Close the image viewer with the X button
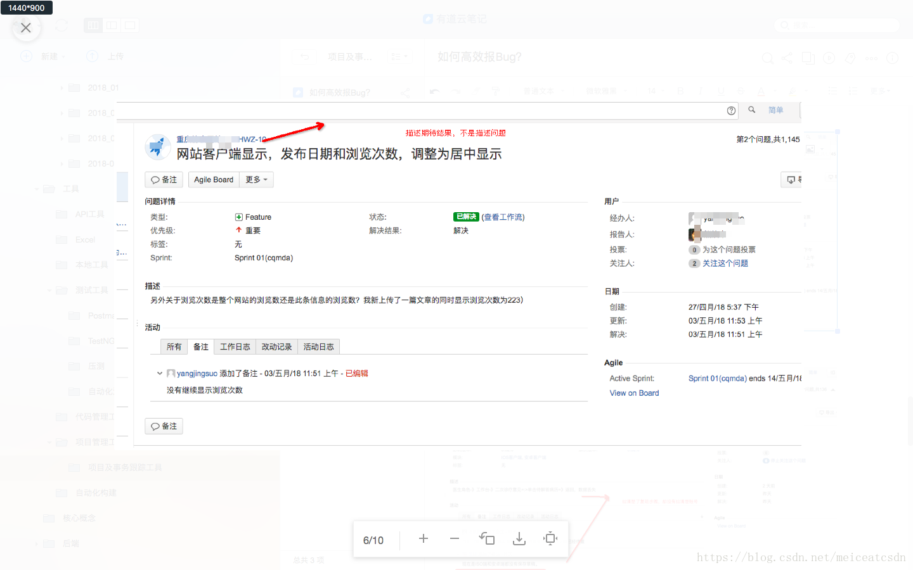The height and width of the screenshot is (570, 913). (26, 27)
